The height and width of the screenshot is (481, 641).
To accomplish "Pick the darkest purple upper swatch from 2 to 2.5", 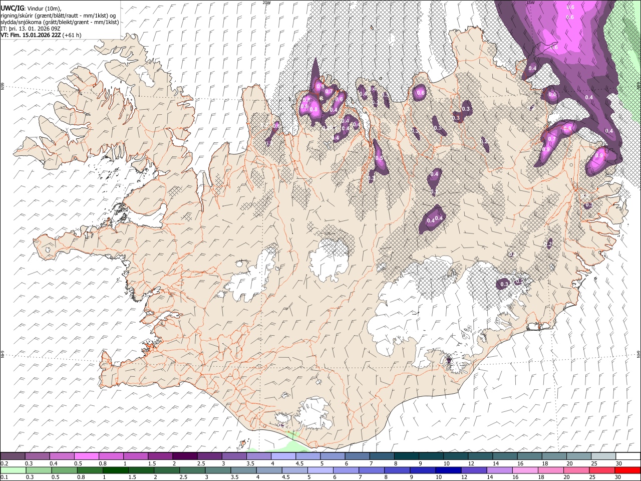I will 185,456.
